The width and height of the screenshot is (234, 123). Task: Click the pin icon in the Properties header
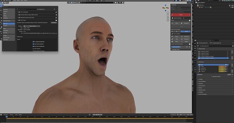[x=233, y=43]
